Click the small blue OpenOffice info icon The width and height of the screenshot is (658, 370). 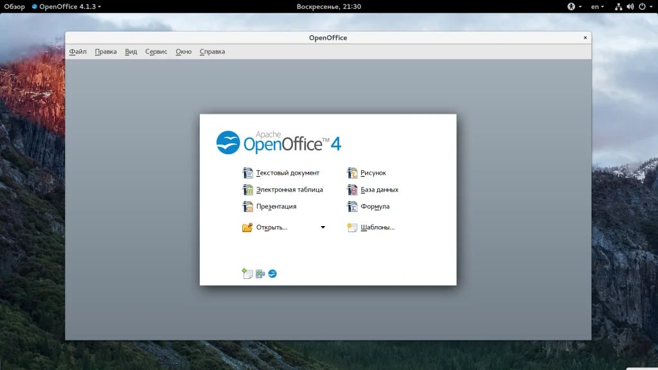click(x=272, y=274)
